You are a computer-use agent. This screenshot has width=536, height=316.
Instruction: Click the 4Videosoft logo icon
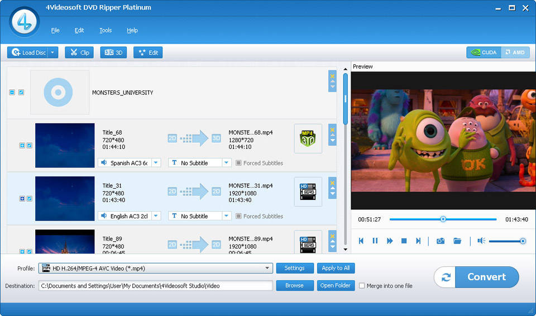coord(24,22)
